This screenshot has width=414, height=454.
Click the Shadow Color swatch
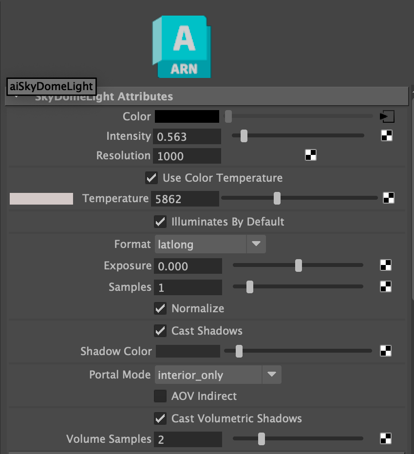pos(188,351)
